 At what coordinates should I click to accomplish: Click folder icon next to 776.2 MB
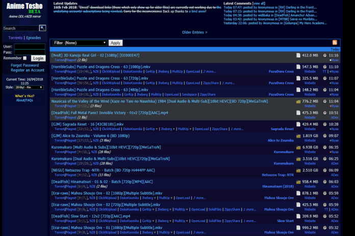point(298,101)
